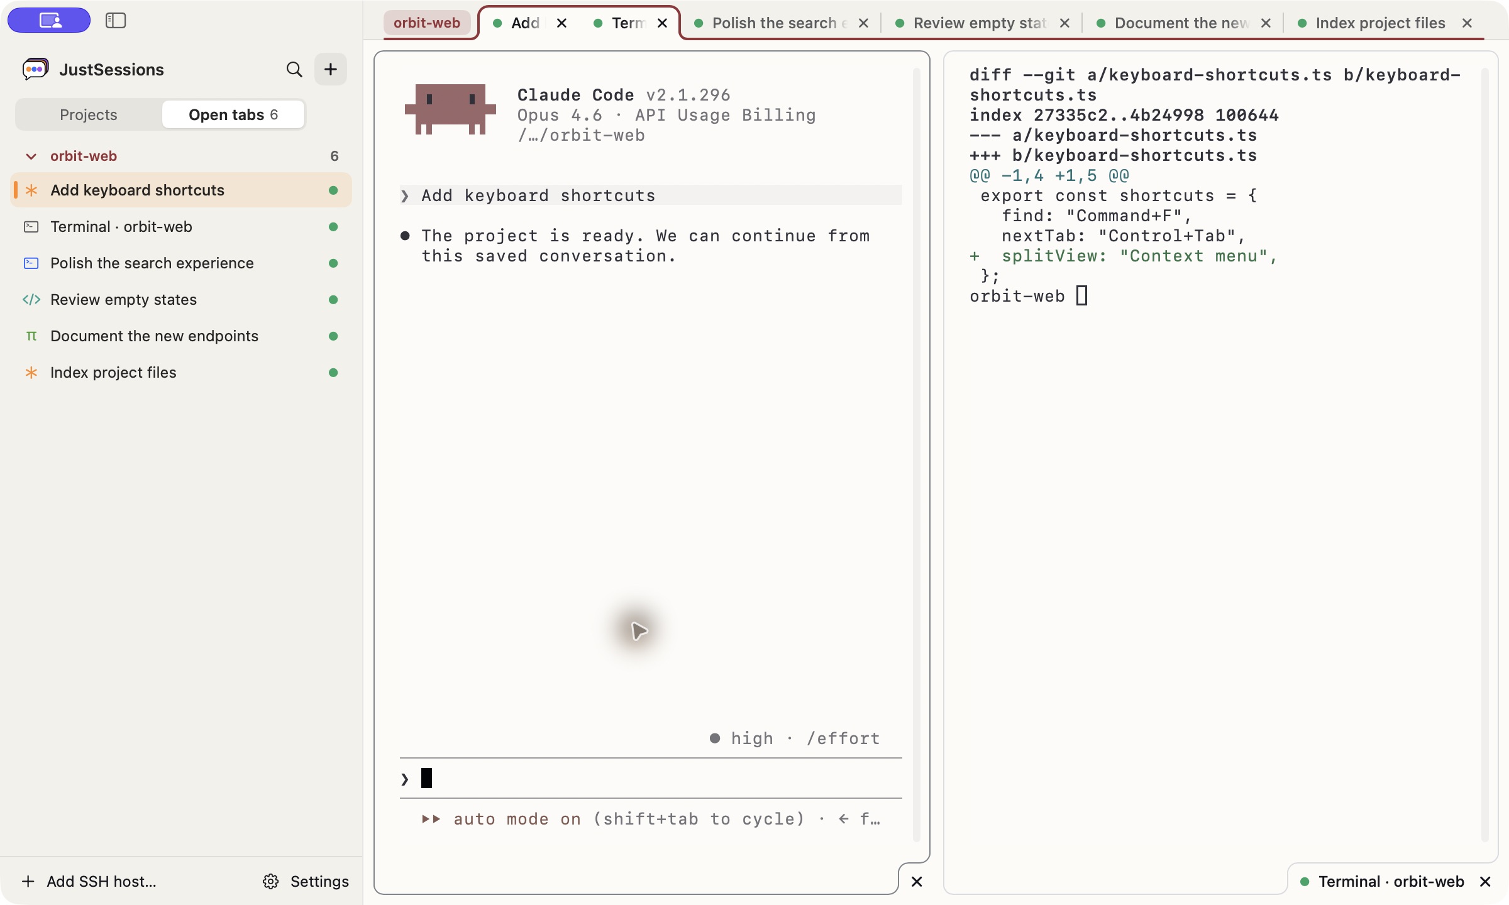Select the Open tabs 6 segment
Image resolution: width=1509 pixels, height=905 pixels.
(233, 114)
